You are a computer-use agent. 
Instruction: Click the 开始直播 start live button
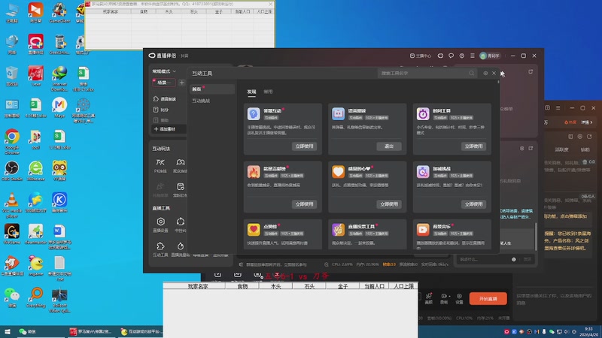pyautogui.click(x=488, y=298)
